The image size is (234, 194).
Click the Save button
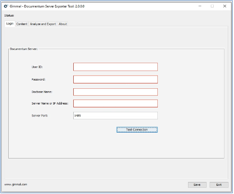(x=197, y=185)
